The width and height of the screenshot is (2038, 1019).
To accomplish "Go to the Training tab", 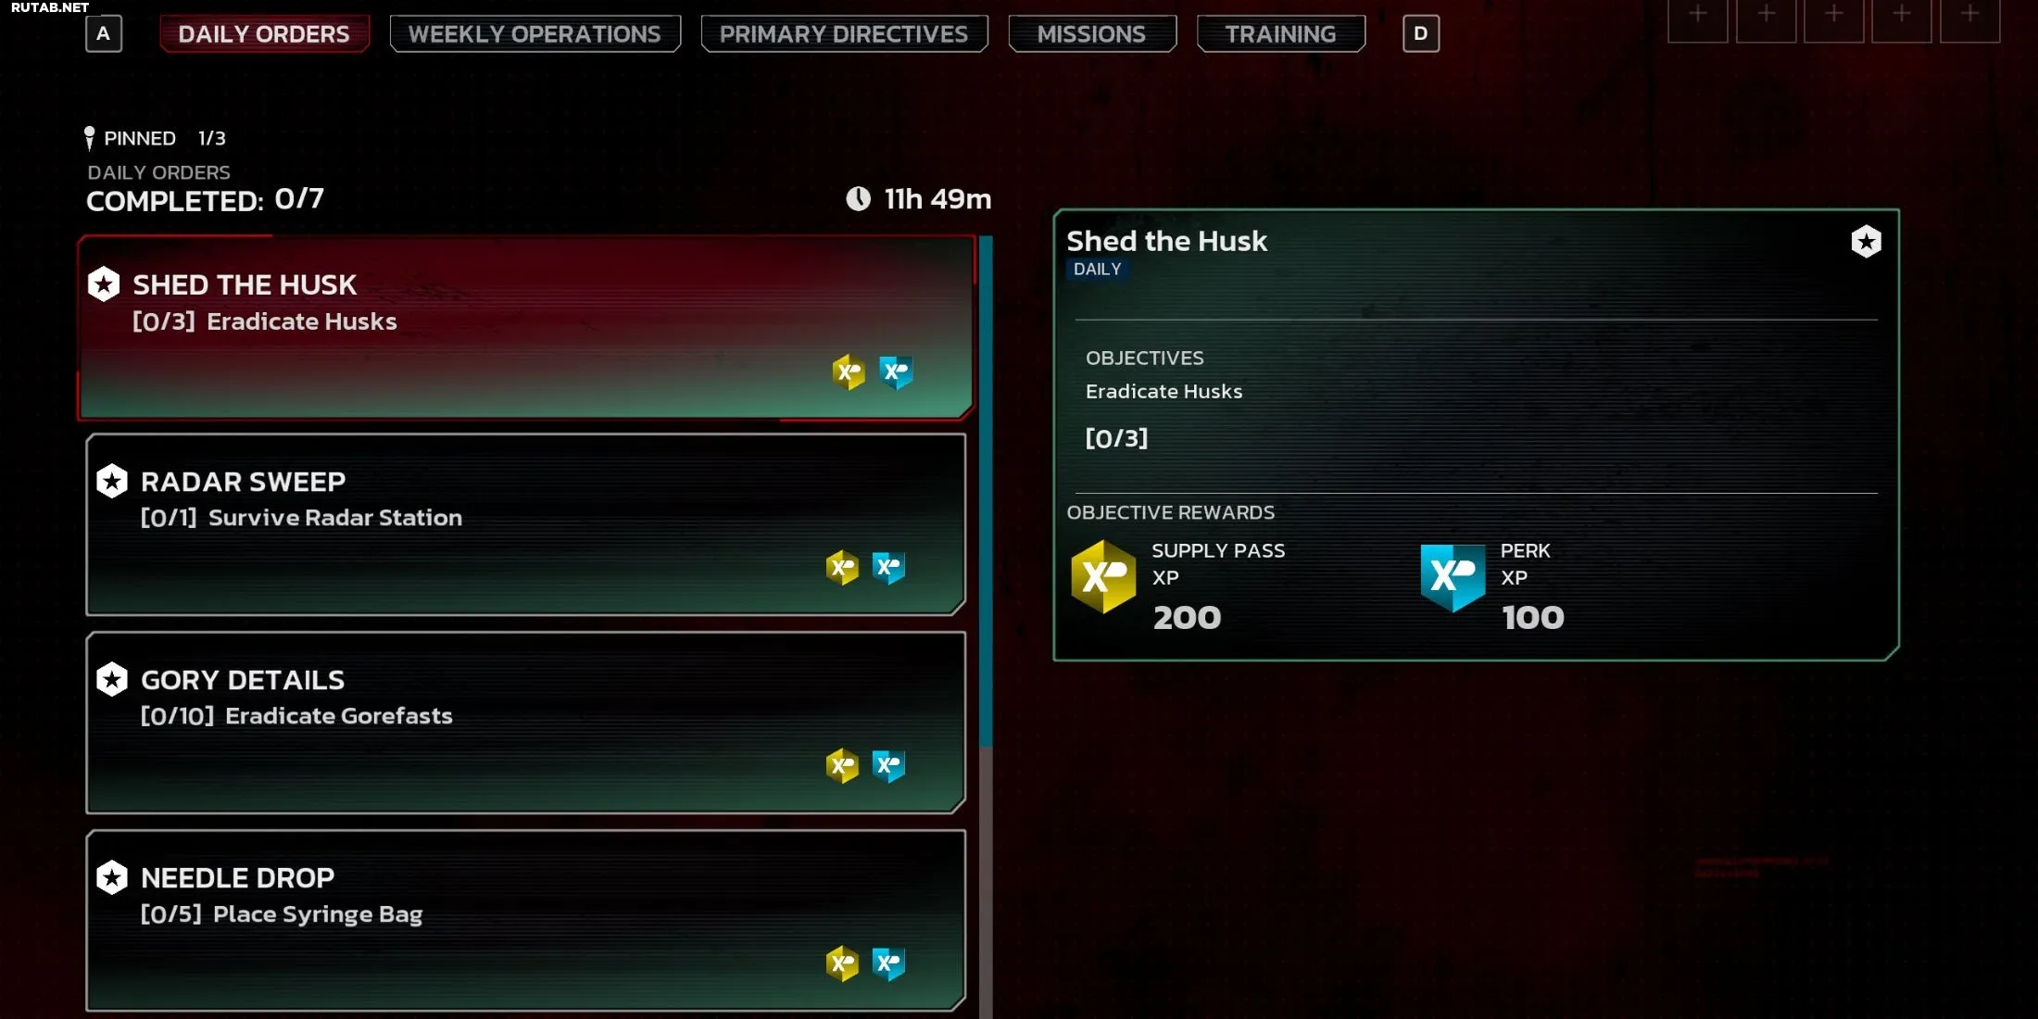I will pyautogui.click(x=1281, y=34).
